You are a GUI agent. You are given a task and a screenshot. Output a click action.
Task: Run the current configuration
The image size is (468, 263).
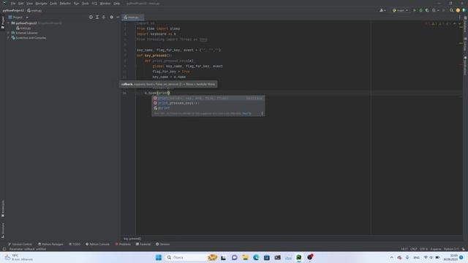tap(415, 10)
